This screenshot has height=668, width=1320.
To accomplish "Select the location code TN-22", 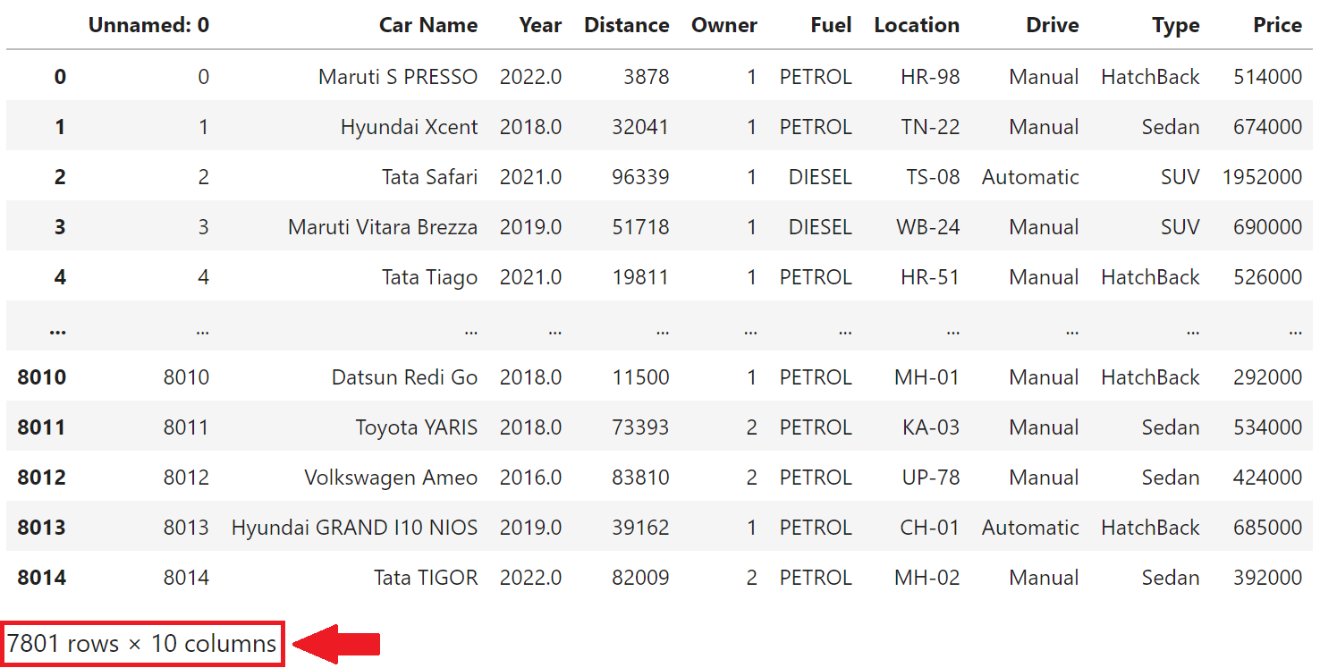I will point(930,127).
